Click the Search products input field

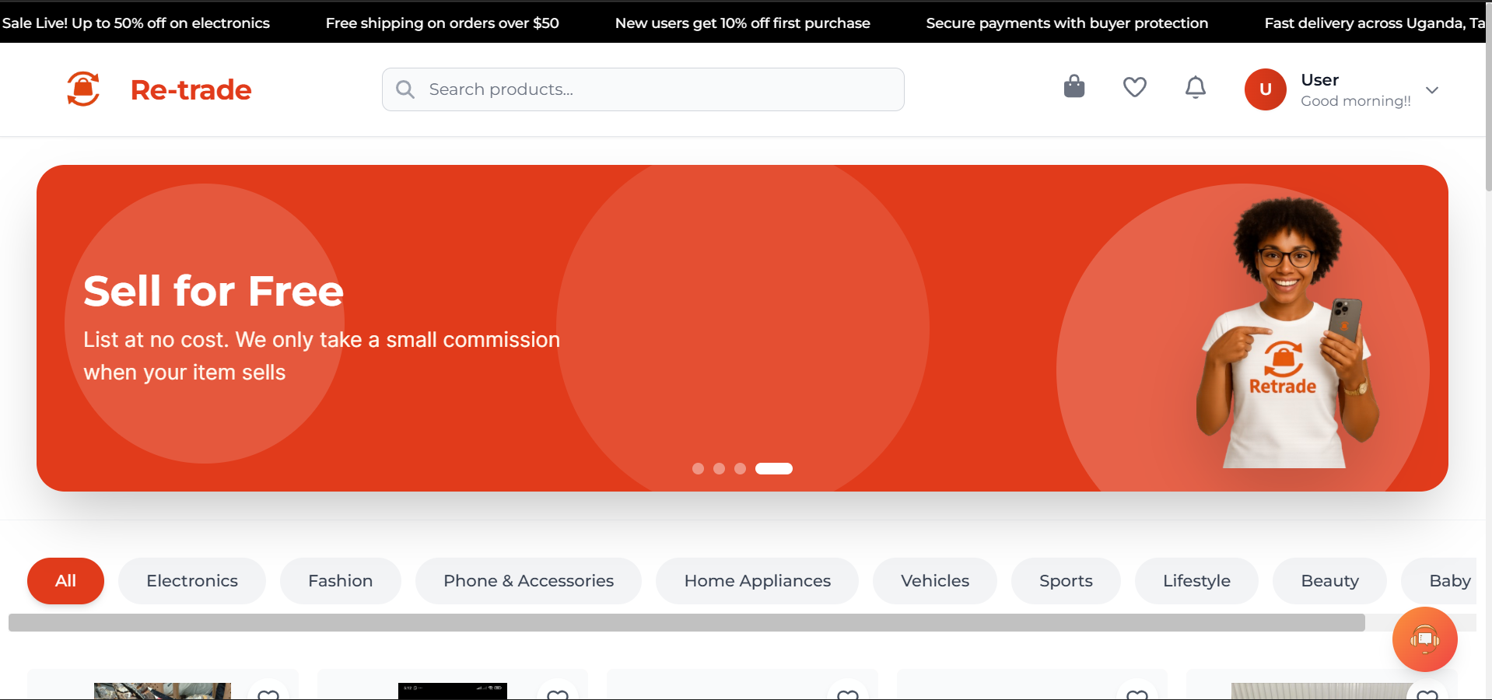(653, 89)
